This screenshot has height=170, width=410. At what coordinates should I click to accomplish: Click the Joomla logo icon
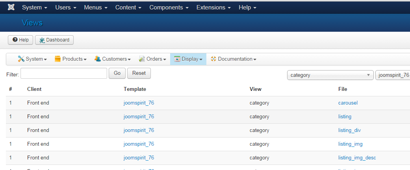(x=11, y=7)
